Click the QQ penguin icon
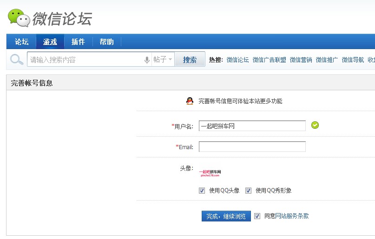This screenshot has height=239, width=375. pos(190,101)
